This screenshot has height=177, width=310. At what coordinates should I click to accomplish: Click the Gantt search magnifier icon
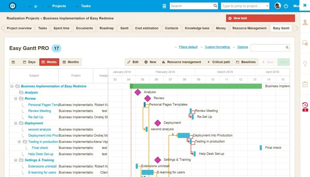pyautogui.click(x=287, y=47)
